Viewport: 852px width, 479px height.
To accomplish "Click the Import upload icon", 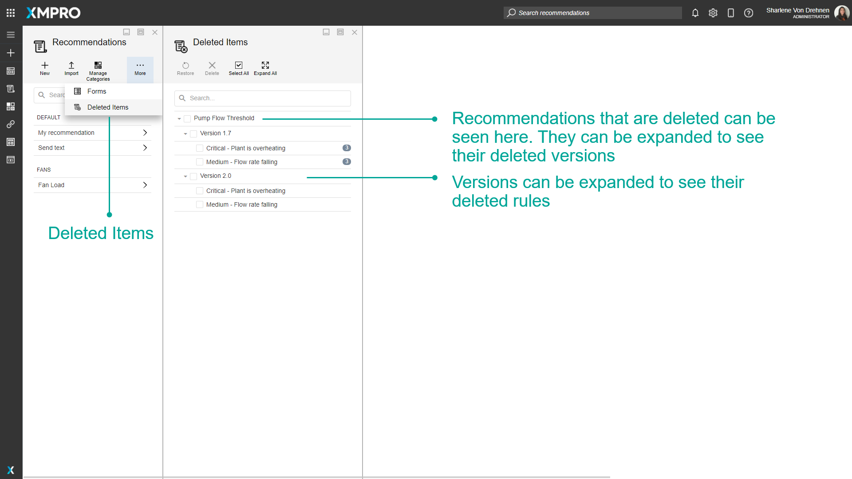I will 71,66.
